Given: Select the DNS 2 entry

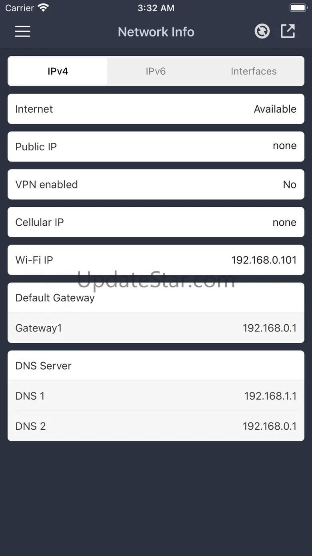Looking at the screenshot, I should (156, 426).
